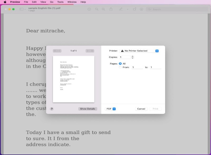Open the View menu
Image resolution: width=211 pixels, height=155 pixels.
pos(43,2)
